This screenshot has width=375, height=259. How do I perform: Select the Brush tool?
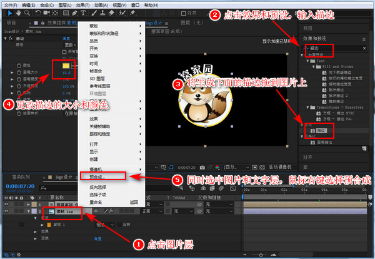pyautogui.click(x=94, y=13)
